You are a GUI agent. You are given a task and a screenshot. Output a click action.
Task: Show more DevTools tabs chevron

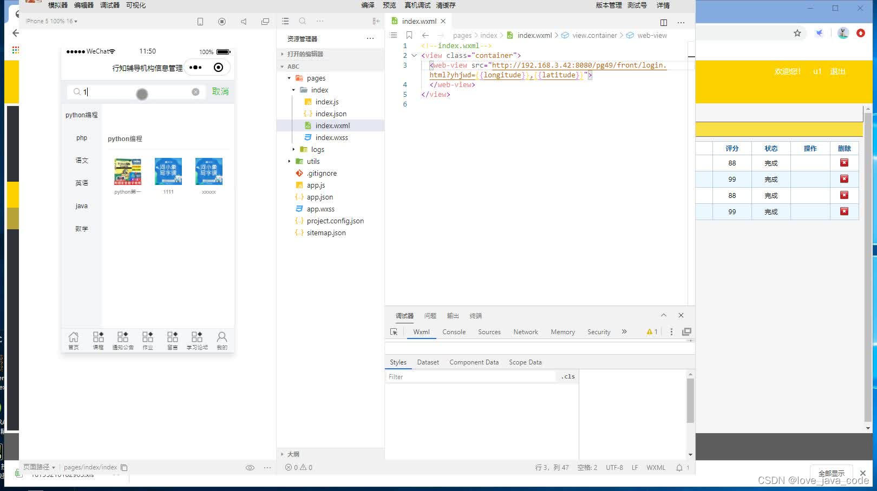624,331
